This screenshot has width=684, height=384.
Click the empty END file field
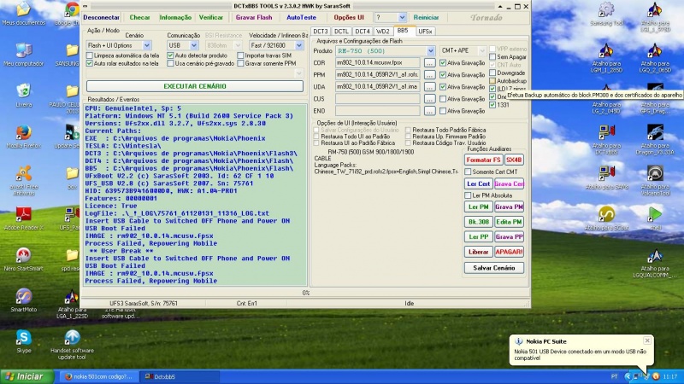coord(378,111)
